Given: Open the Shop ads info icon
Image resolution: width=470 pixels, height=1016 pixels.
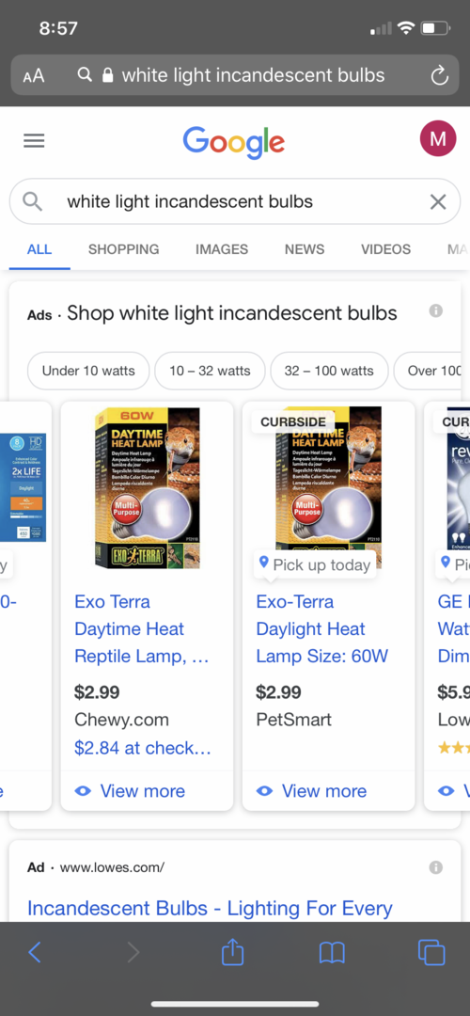Looking at the screenshot, I should (x=436, y=311).
